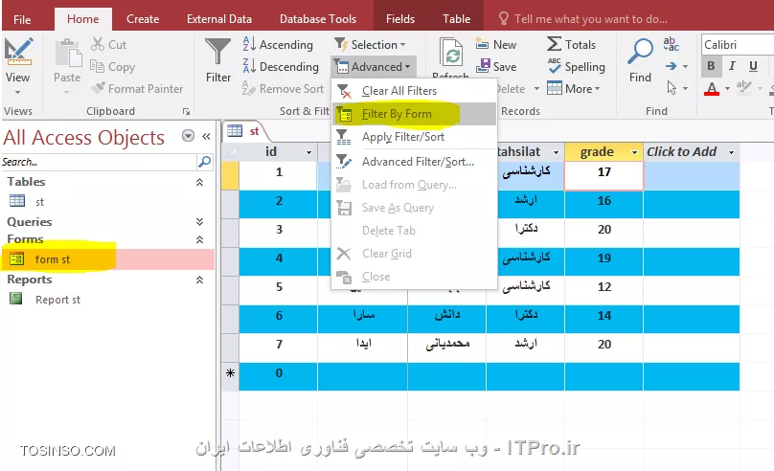774x471 pixels.
Task: Open the id column filter arrow
Action: (309, 152)
